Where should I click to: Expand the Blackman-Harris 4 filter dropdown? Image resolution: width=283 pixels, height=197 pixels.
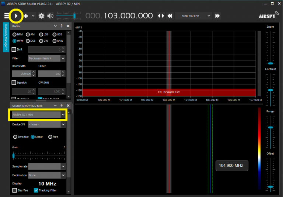[x=47, y=58]
